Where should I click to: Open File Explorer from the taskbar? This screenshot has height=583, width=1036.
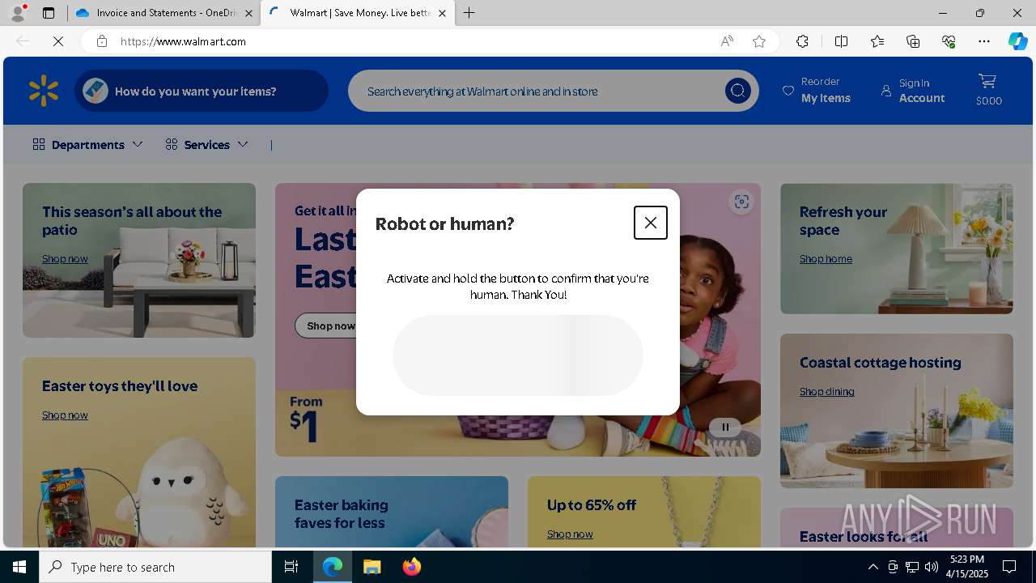point(372,567)
